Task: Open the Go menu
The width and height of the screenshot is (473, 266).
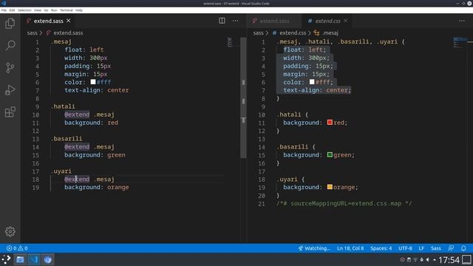Action: tap(46, 10)
